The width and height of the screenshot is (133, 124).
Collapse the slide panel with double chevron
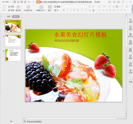click(2, 17)
